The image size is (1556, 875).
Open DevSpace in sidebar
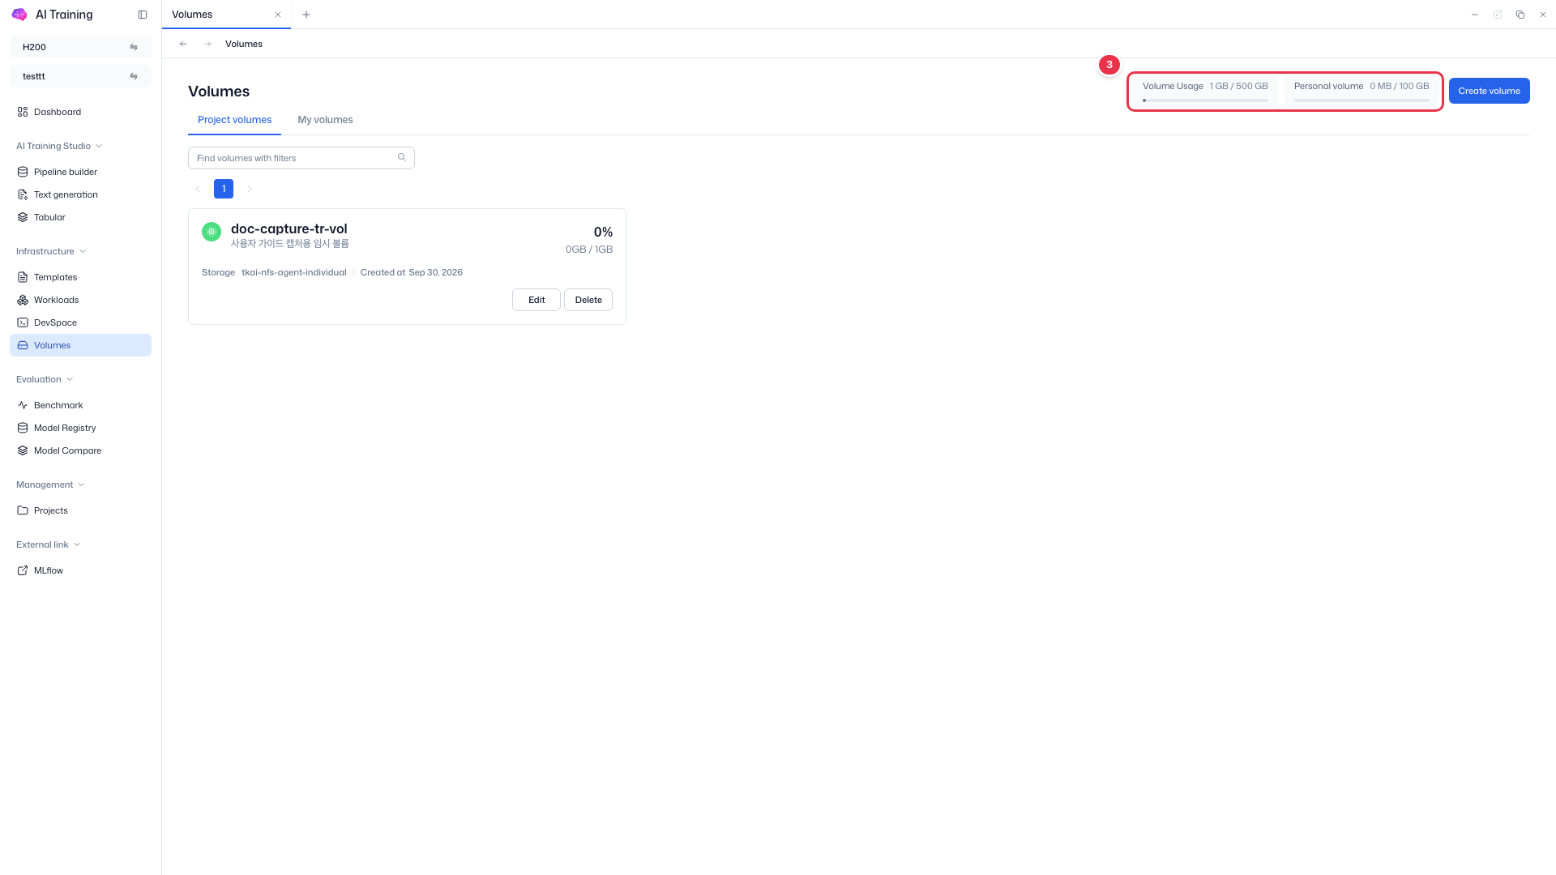[80, 322]
